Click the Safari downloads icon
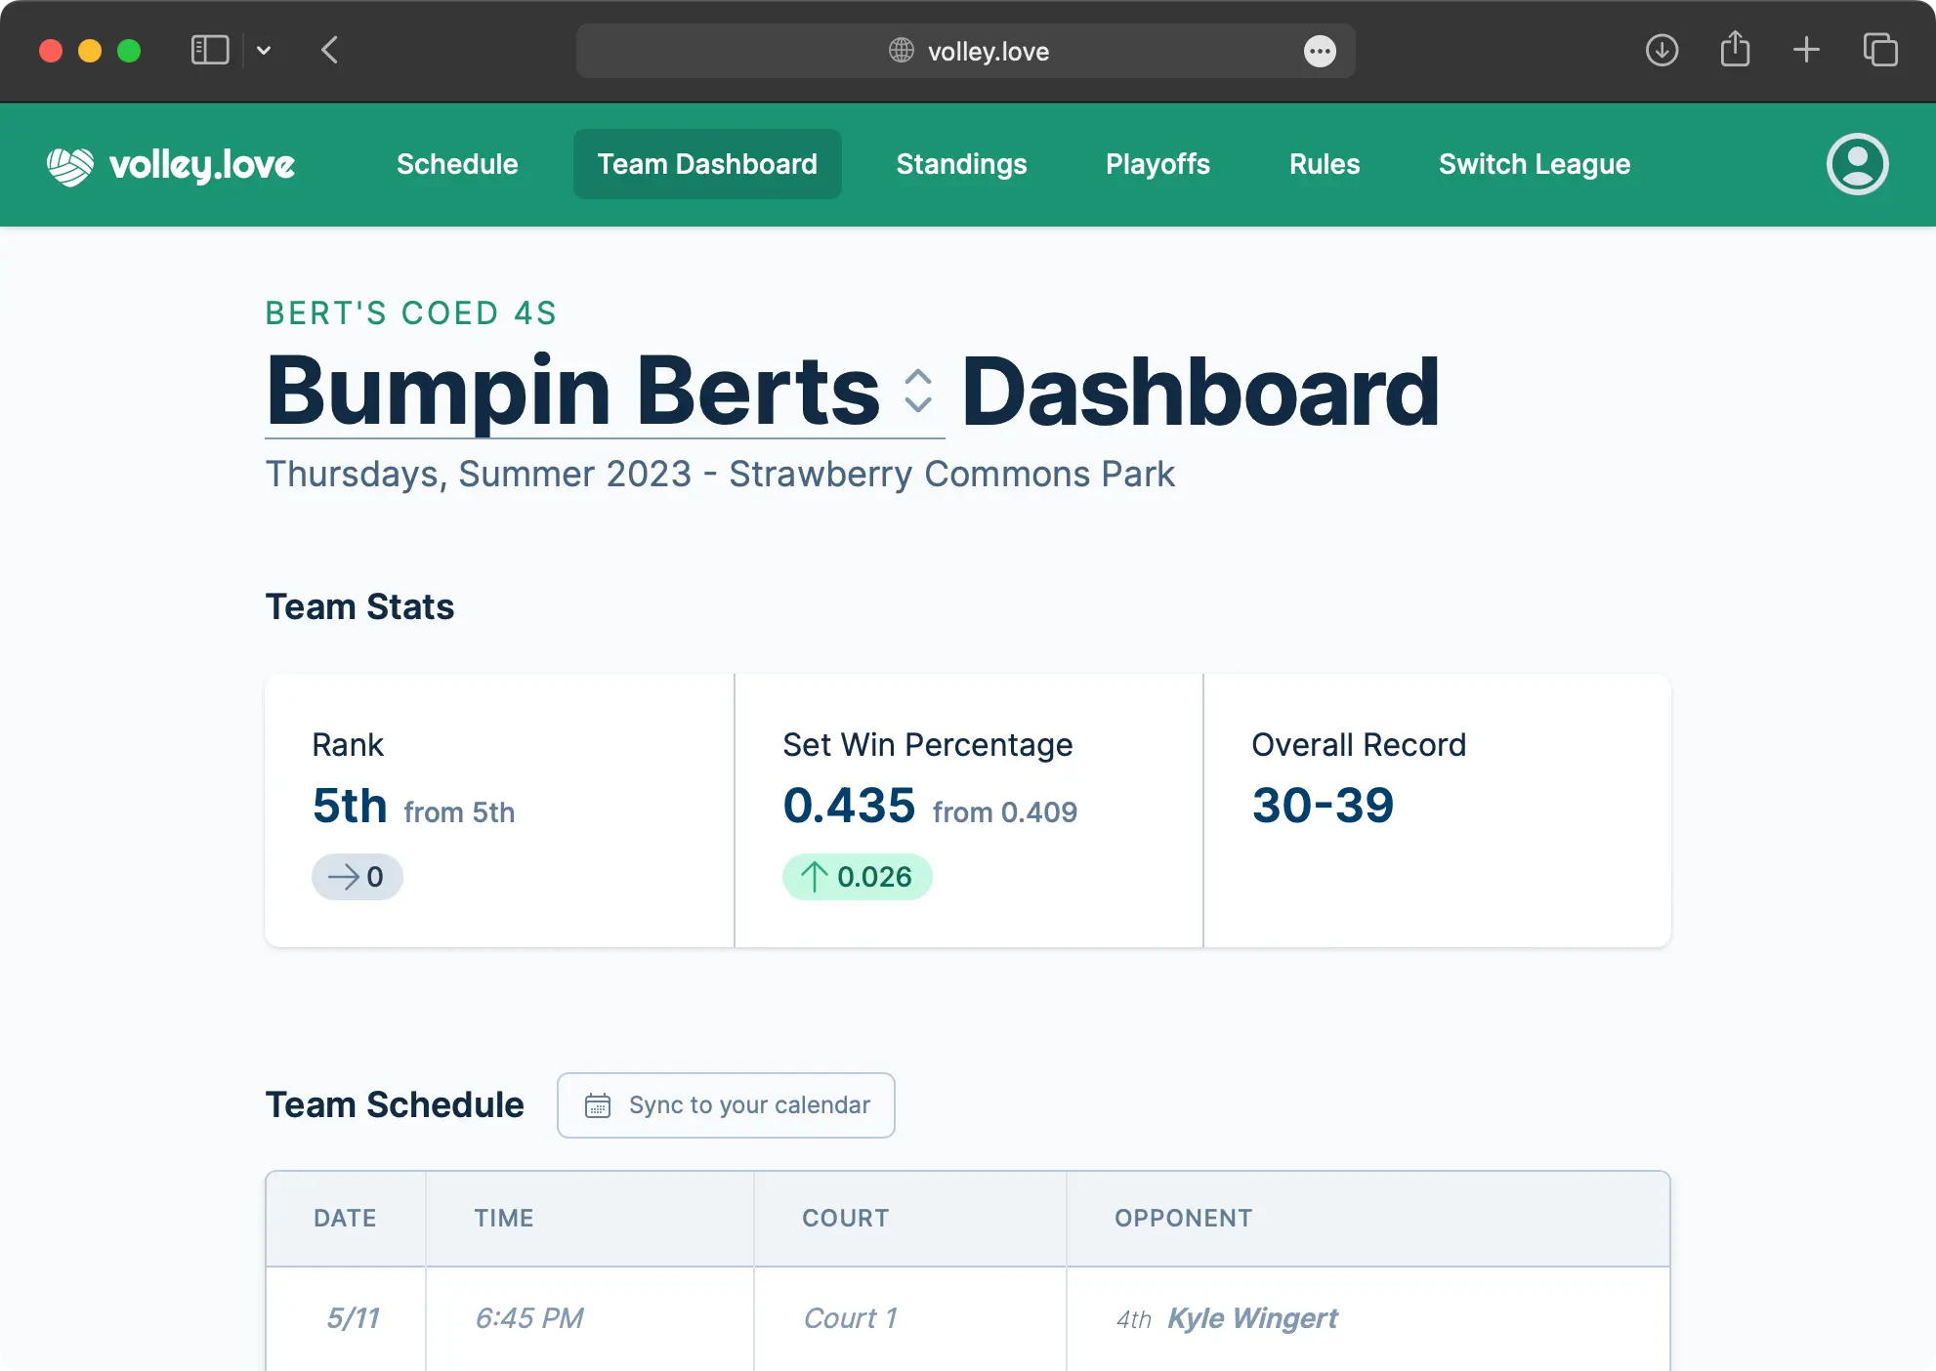Screen dimensions: 1936x1371 (1662, 50)
